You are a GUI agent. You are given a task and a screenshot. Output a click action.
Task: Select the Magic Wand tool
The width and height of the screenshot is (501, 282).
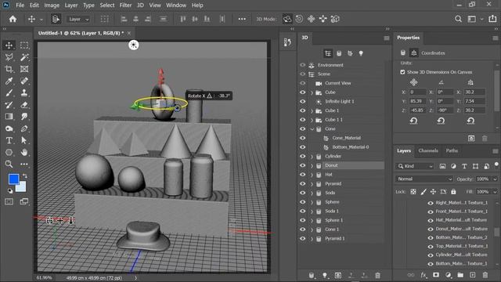click(x=24, y=57)
